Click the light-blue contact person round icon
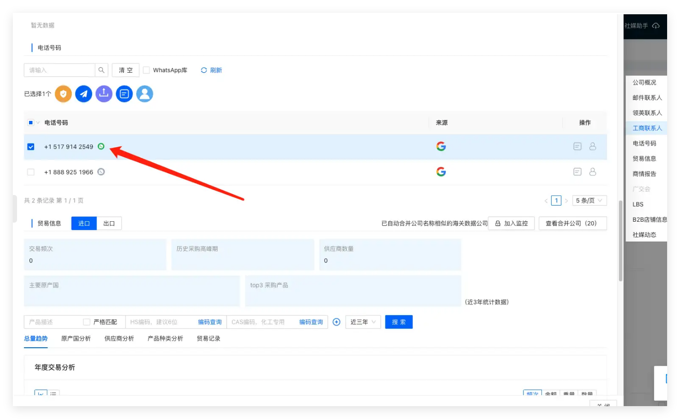Screen dimensions: 680x419 [x=145, y=94]
